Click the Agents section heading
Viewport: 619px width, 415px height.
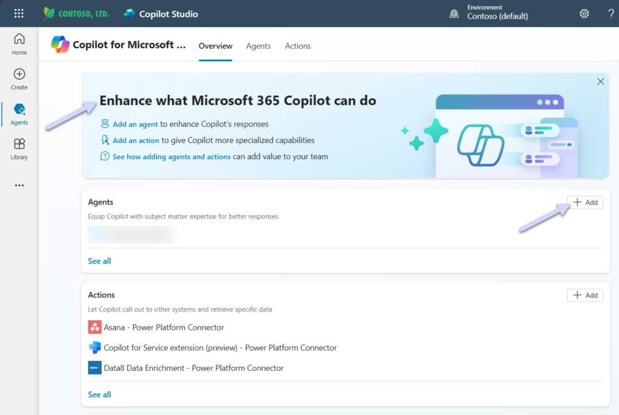(x=100, y=202)
